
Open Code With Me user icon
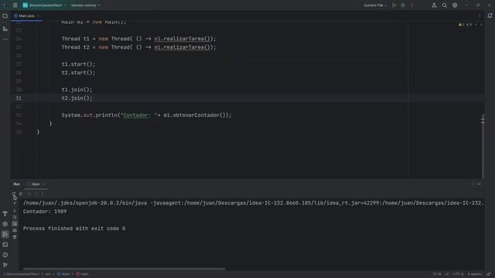tap(434, 5)
